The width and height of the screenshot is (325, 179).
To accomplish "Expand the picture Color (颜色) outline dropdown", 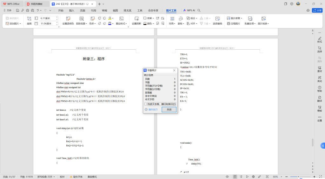I will [x=149, y=23].
